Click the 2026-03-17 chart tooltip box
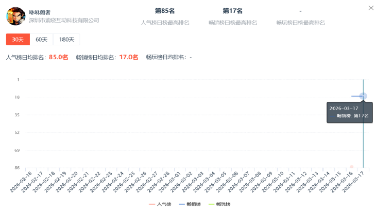The height and width of the screenshot is (210, 376). pyautogui.click(x=349, y=112)
